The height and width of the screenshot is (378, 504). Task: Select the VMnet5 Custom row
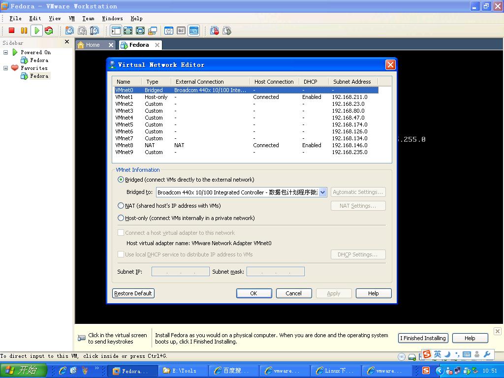click(x=246, y=125)
